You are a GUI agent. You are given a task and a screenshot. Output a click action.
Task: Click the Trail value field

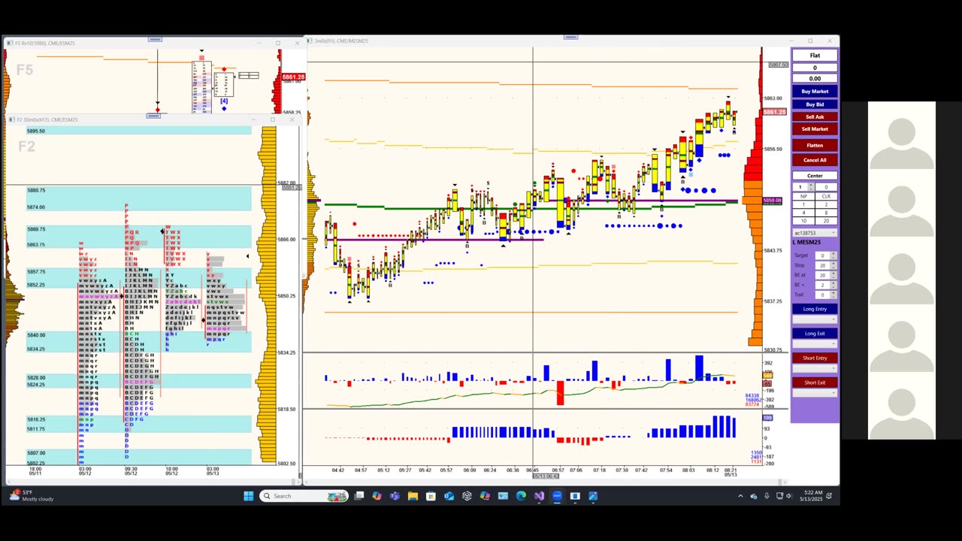822,295
